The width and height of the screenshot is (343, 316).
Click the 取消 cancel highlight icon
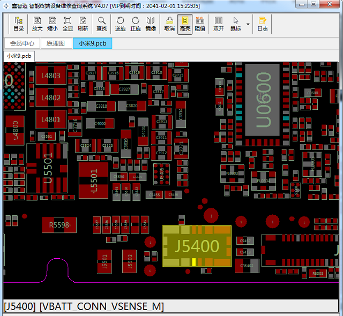point(169,24)
